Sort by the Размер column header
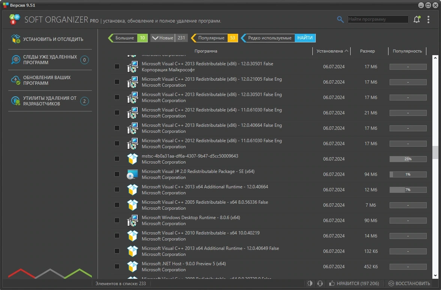The width and height of the screenshot is (441, 290). [x=367, y=51]
